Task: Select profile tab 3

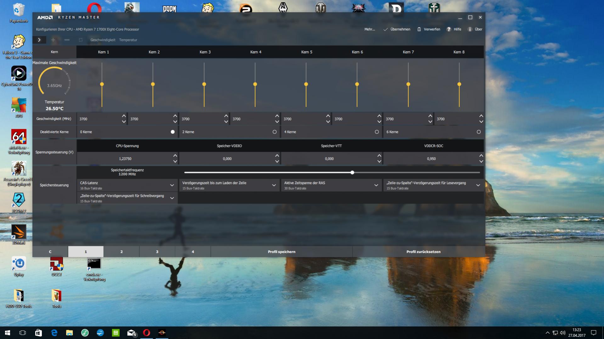Action: coord(157,252)
